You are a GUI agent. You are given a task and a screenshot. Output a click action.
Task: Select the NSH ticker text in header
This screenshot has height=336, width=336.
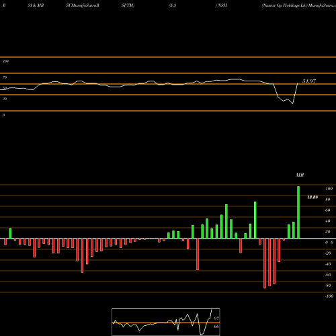(x=222, y=5)
